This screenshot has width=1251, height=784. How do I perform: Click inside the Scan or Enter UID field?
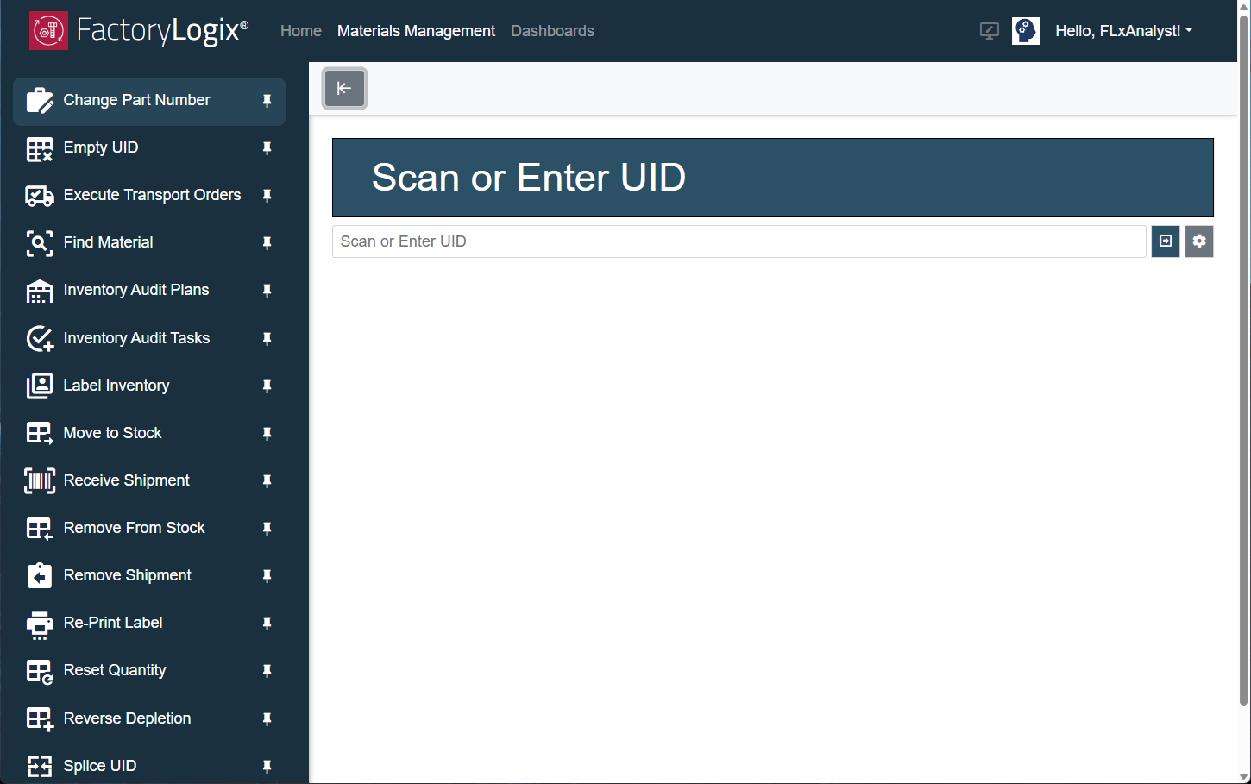(x=739, y=241)
